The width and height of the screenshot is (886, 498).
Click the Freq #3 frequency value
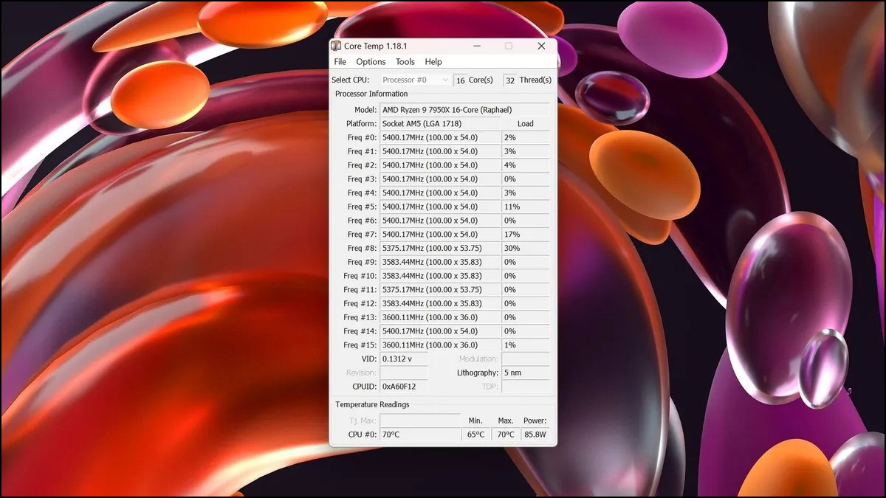[440, 179]
